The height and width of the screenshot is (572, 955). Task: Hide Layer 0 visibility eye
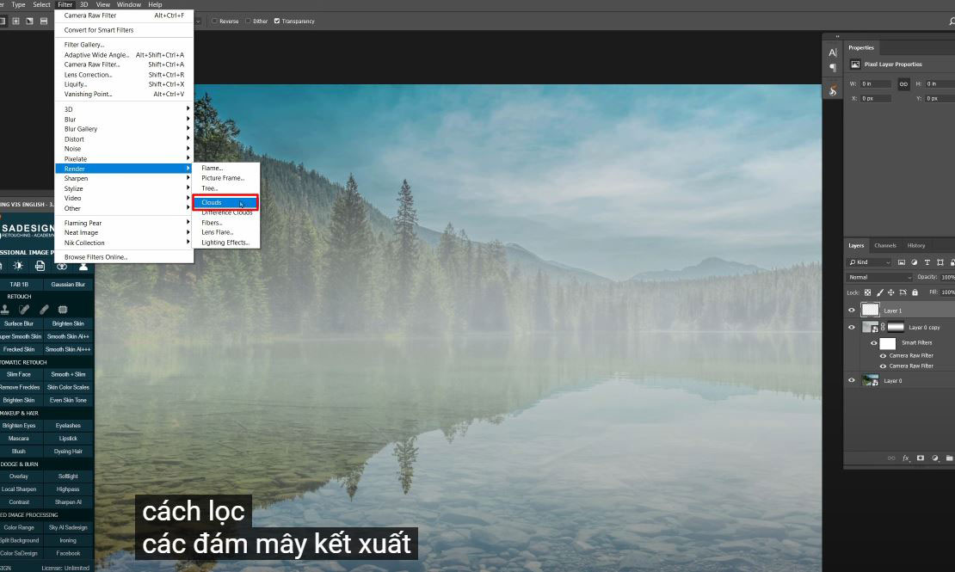coord(852,380)
